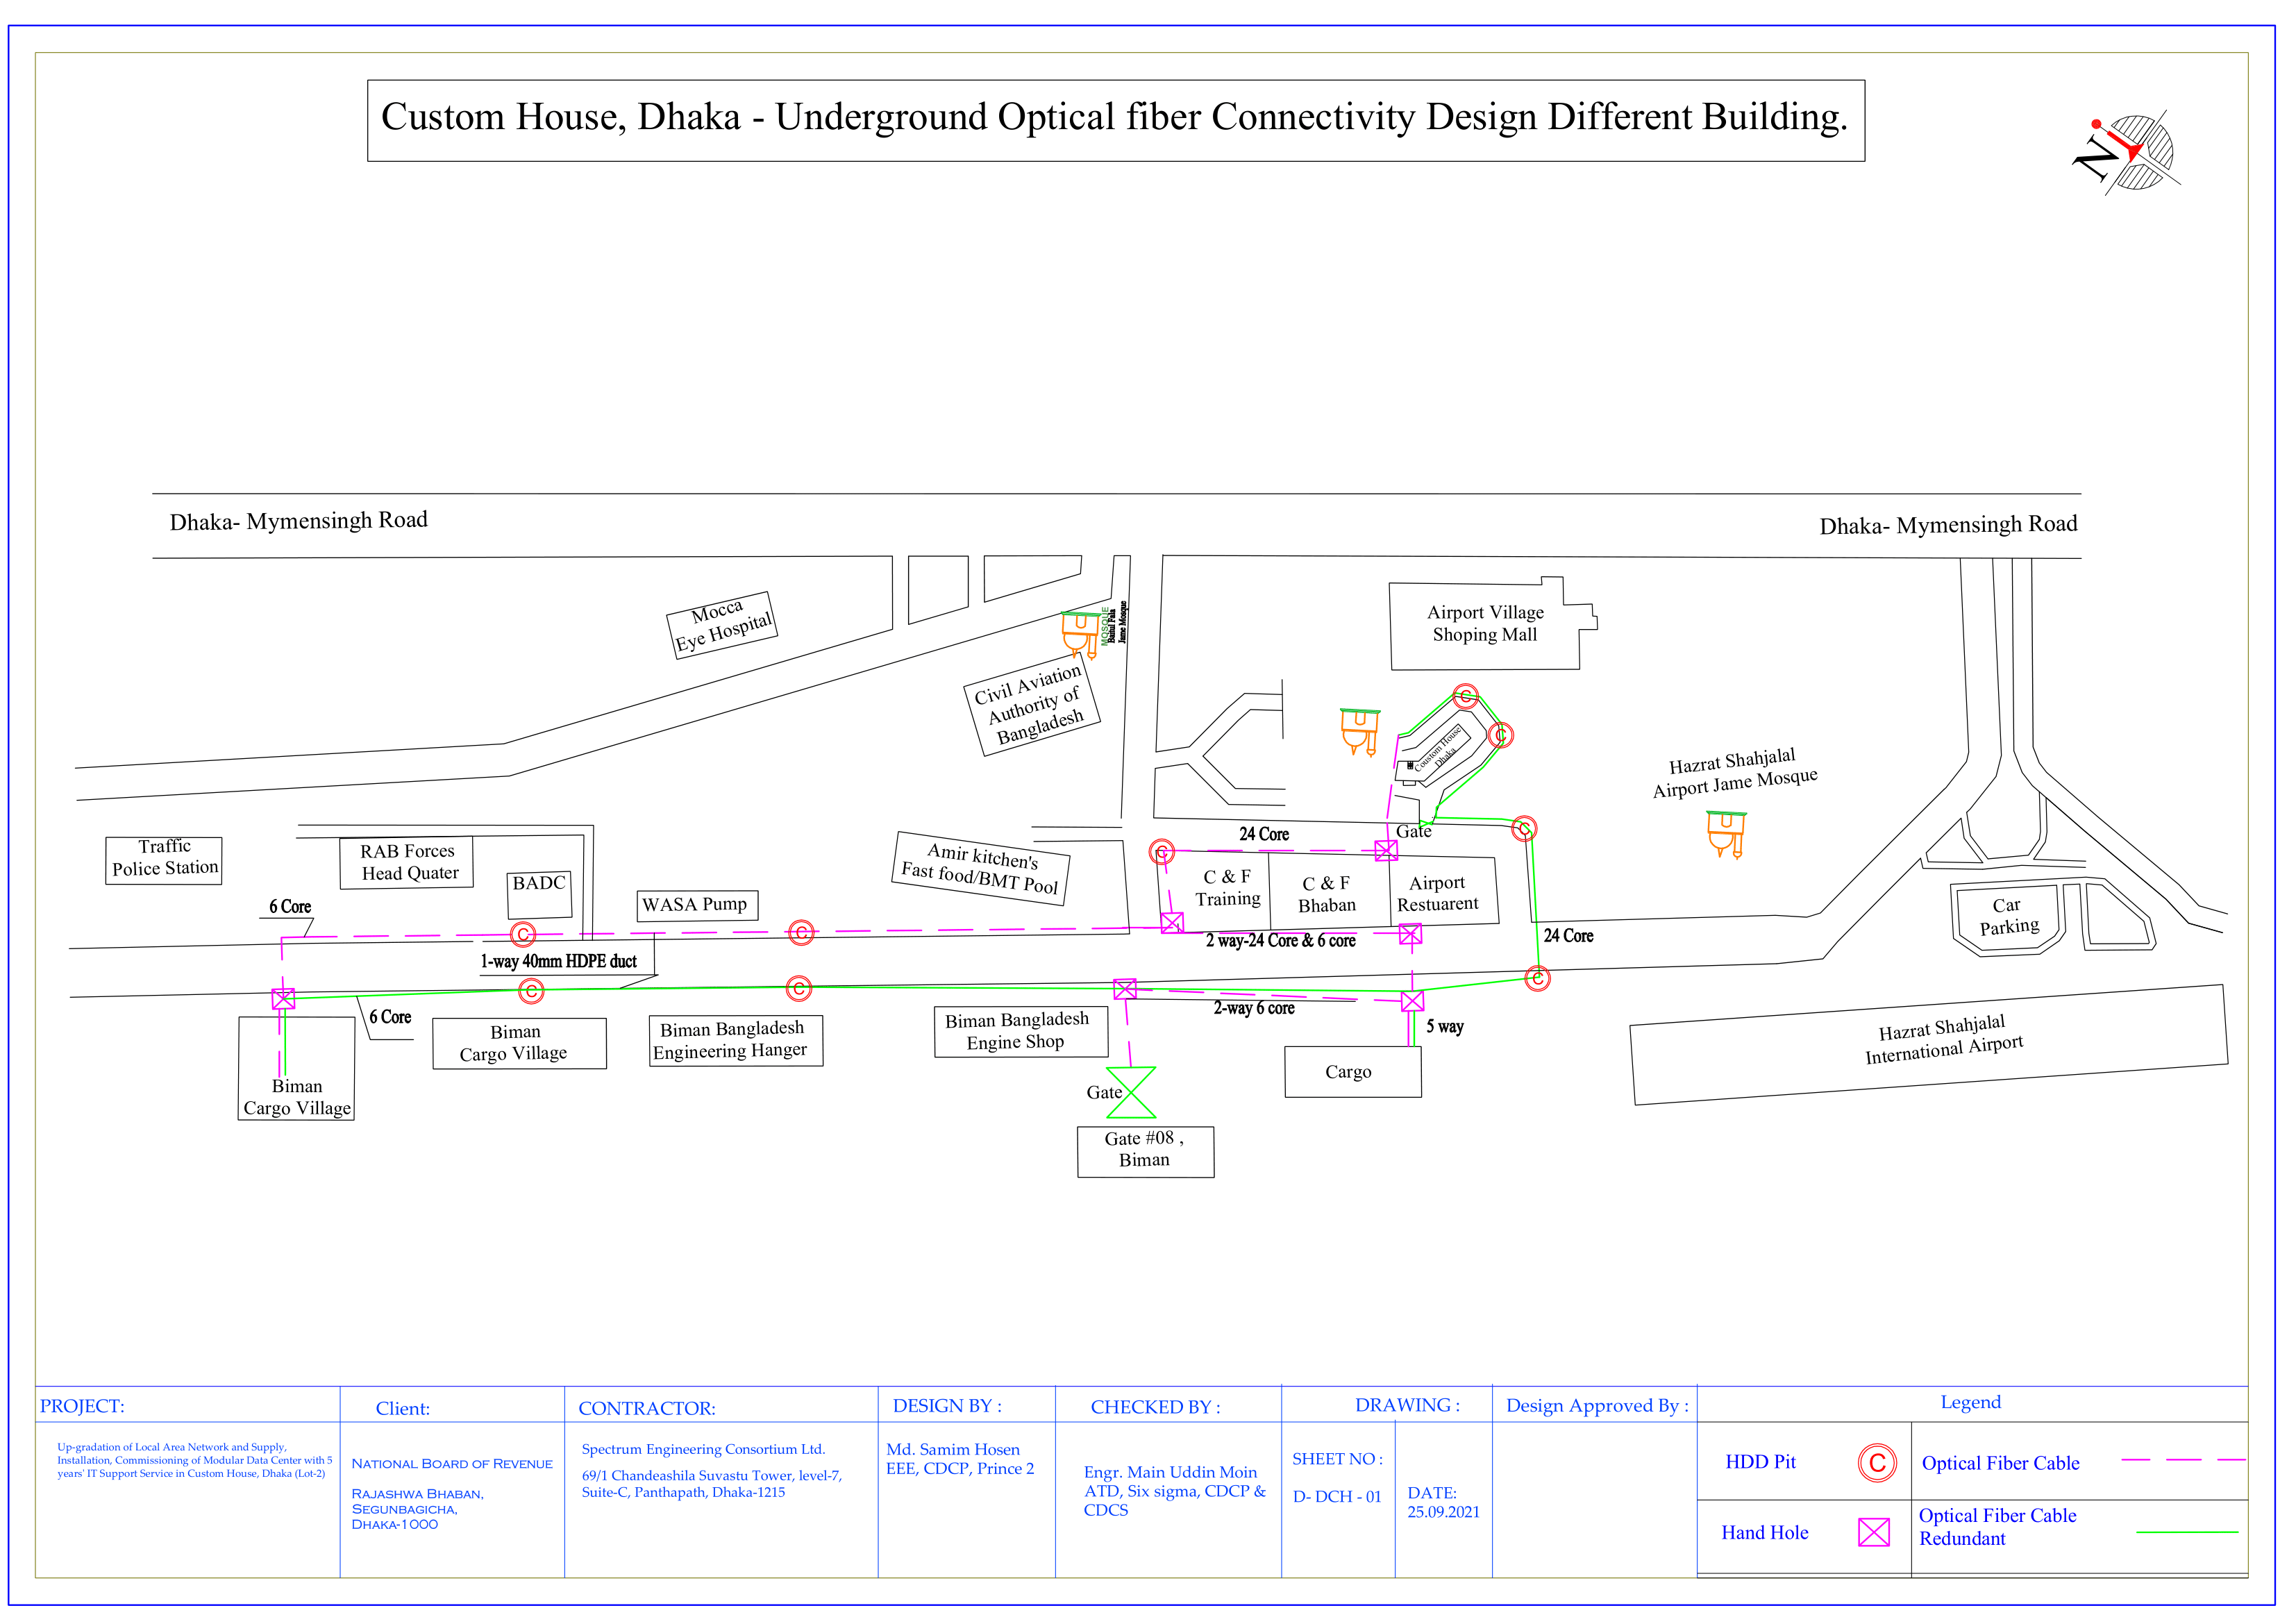Select hand hole at C & F Training lower corner
Screen dimensions: 2296x1624
(x=1173, y=922)
